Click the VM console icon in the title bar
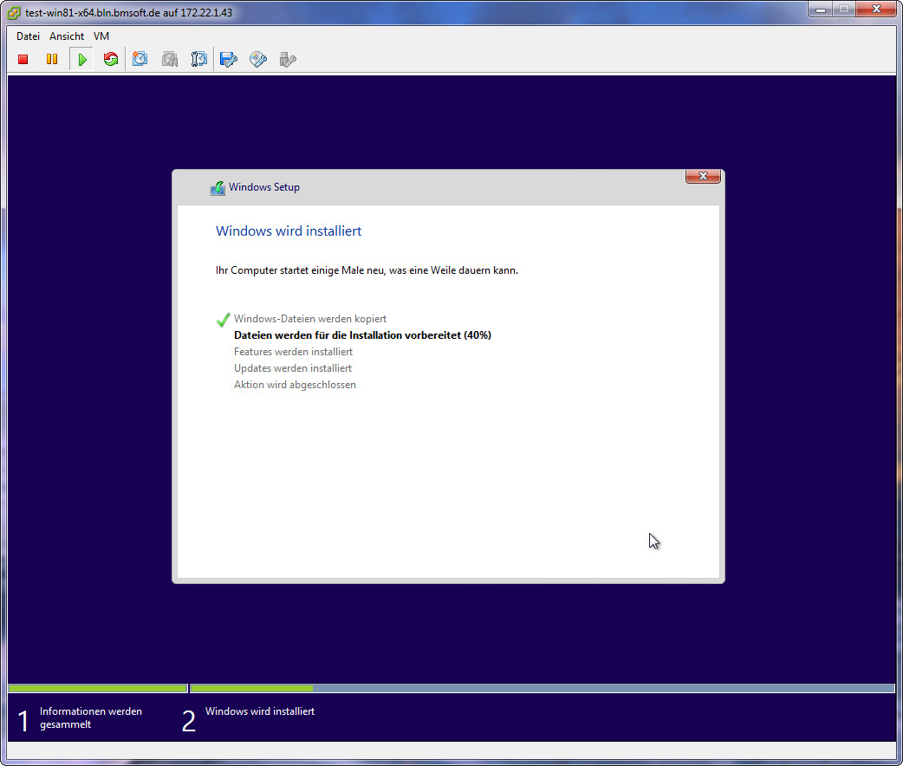 pyautogui.click(x=14, y=12)
